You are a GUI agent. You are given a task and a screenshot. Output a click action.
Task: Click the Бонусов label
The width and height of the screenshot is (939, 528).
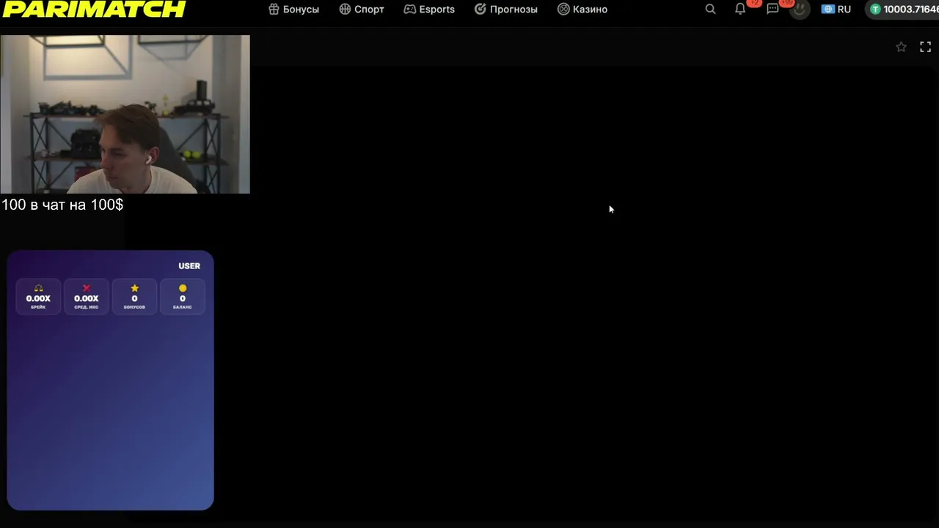click(134, 307)
